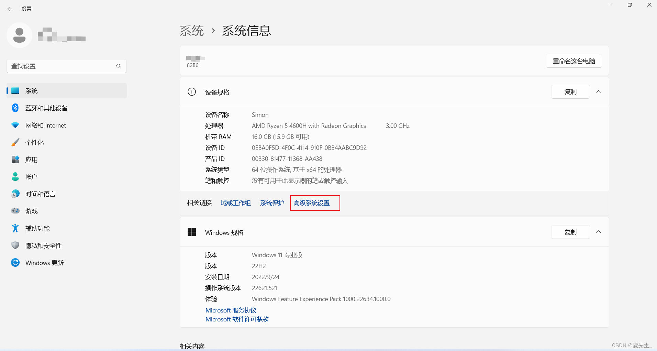
Task: Click the back arrow in Settings
Action: click(x=10, y=9)
